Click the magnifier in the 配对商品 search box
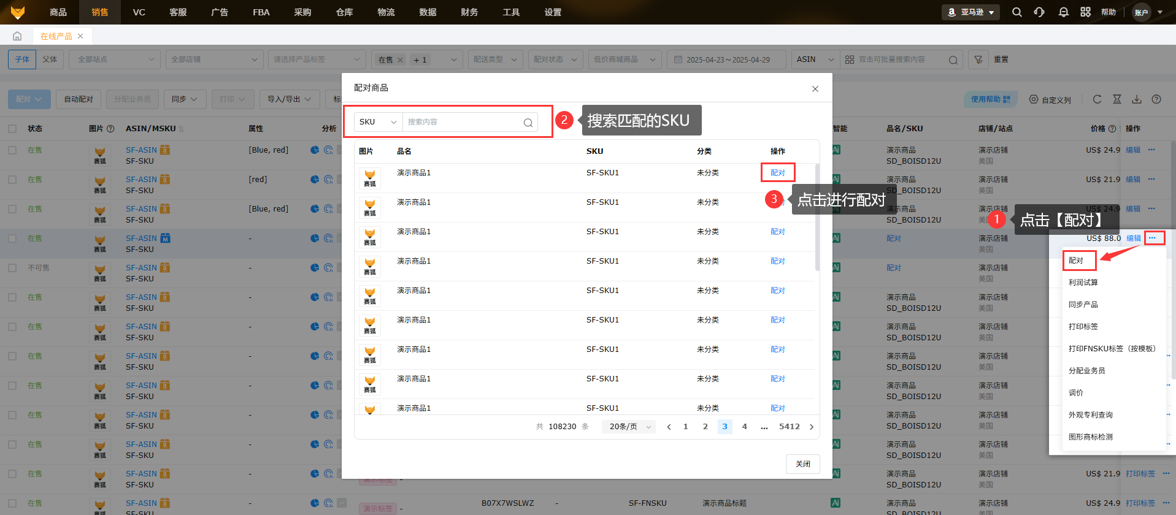Screen dimensions: 1176x515 click(528, 123)
